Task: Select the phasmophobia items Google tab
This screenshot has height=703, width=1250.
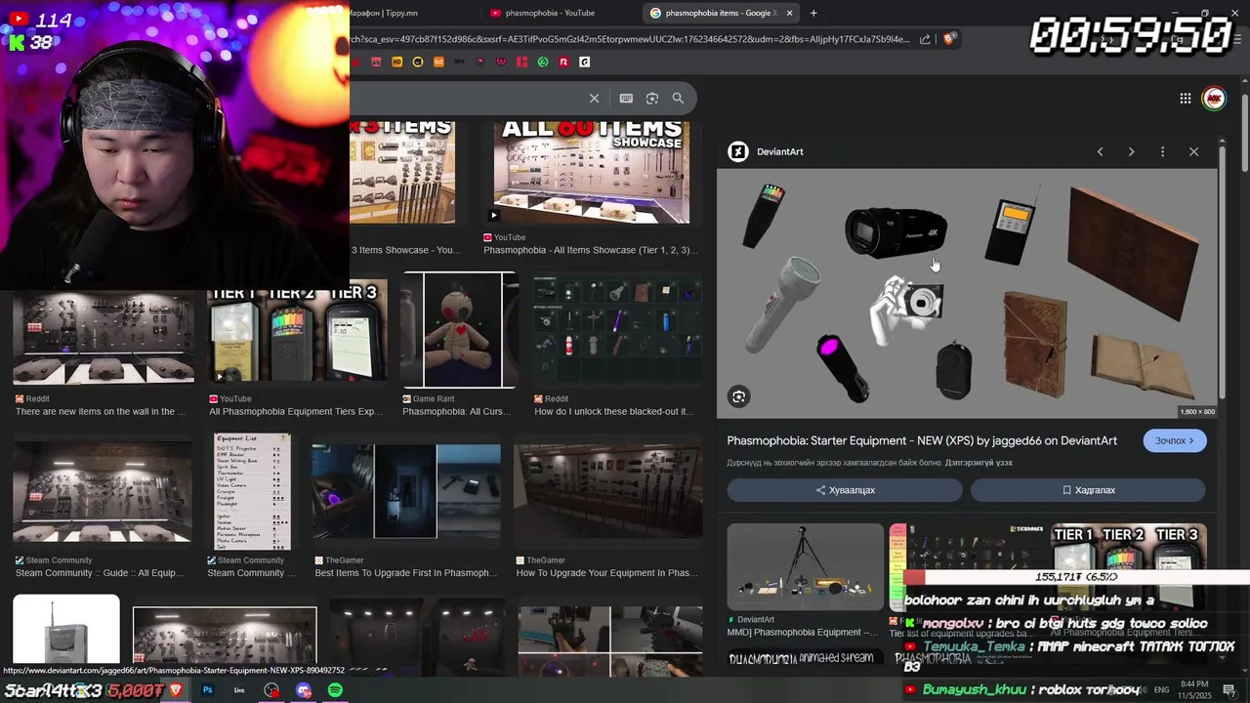Action: pyautogui.click(x=721, y=13)
